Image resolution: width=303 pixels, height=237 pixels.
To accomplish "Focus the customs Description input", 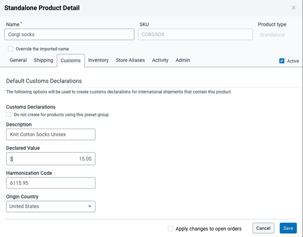I will click(x=50, y=134).
